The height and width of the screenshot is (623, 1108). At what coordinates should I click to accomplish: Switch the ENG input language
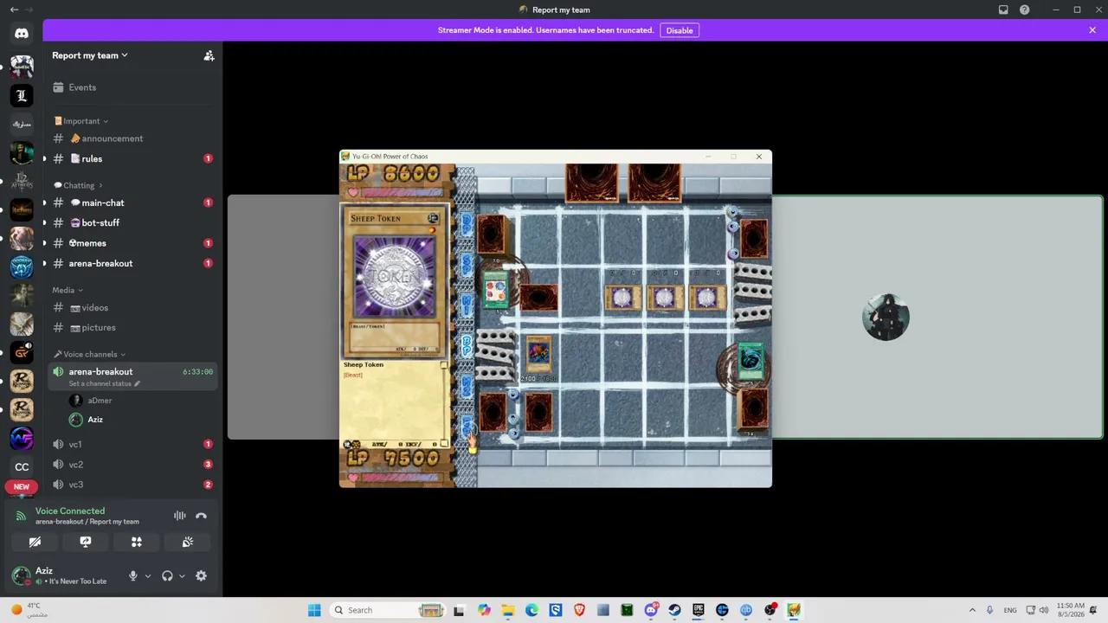1010,610
